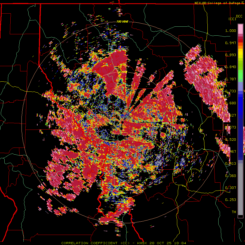Click the 0.253 scale value
The width and height of the screenshot is (245, 245).
pos(231,200)
